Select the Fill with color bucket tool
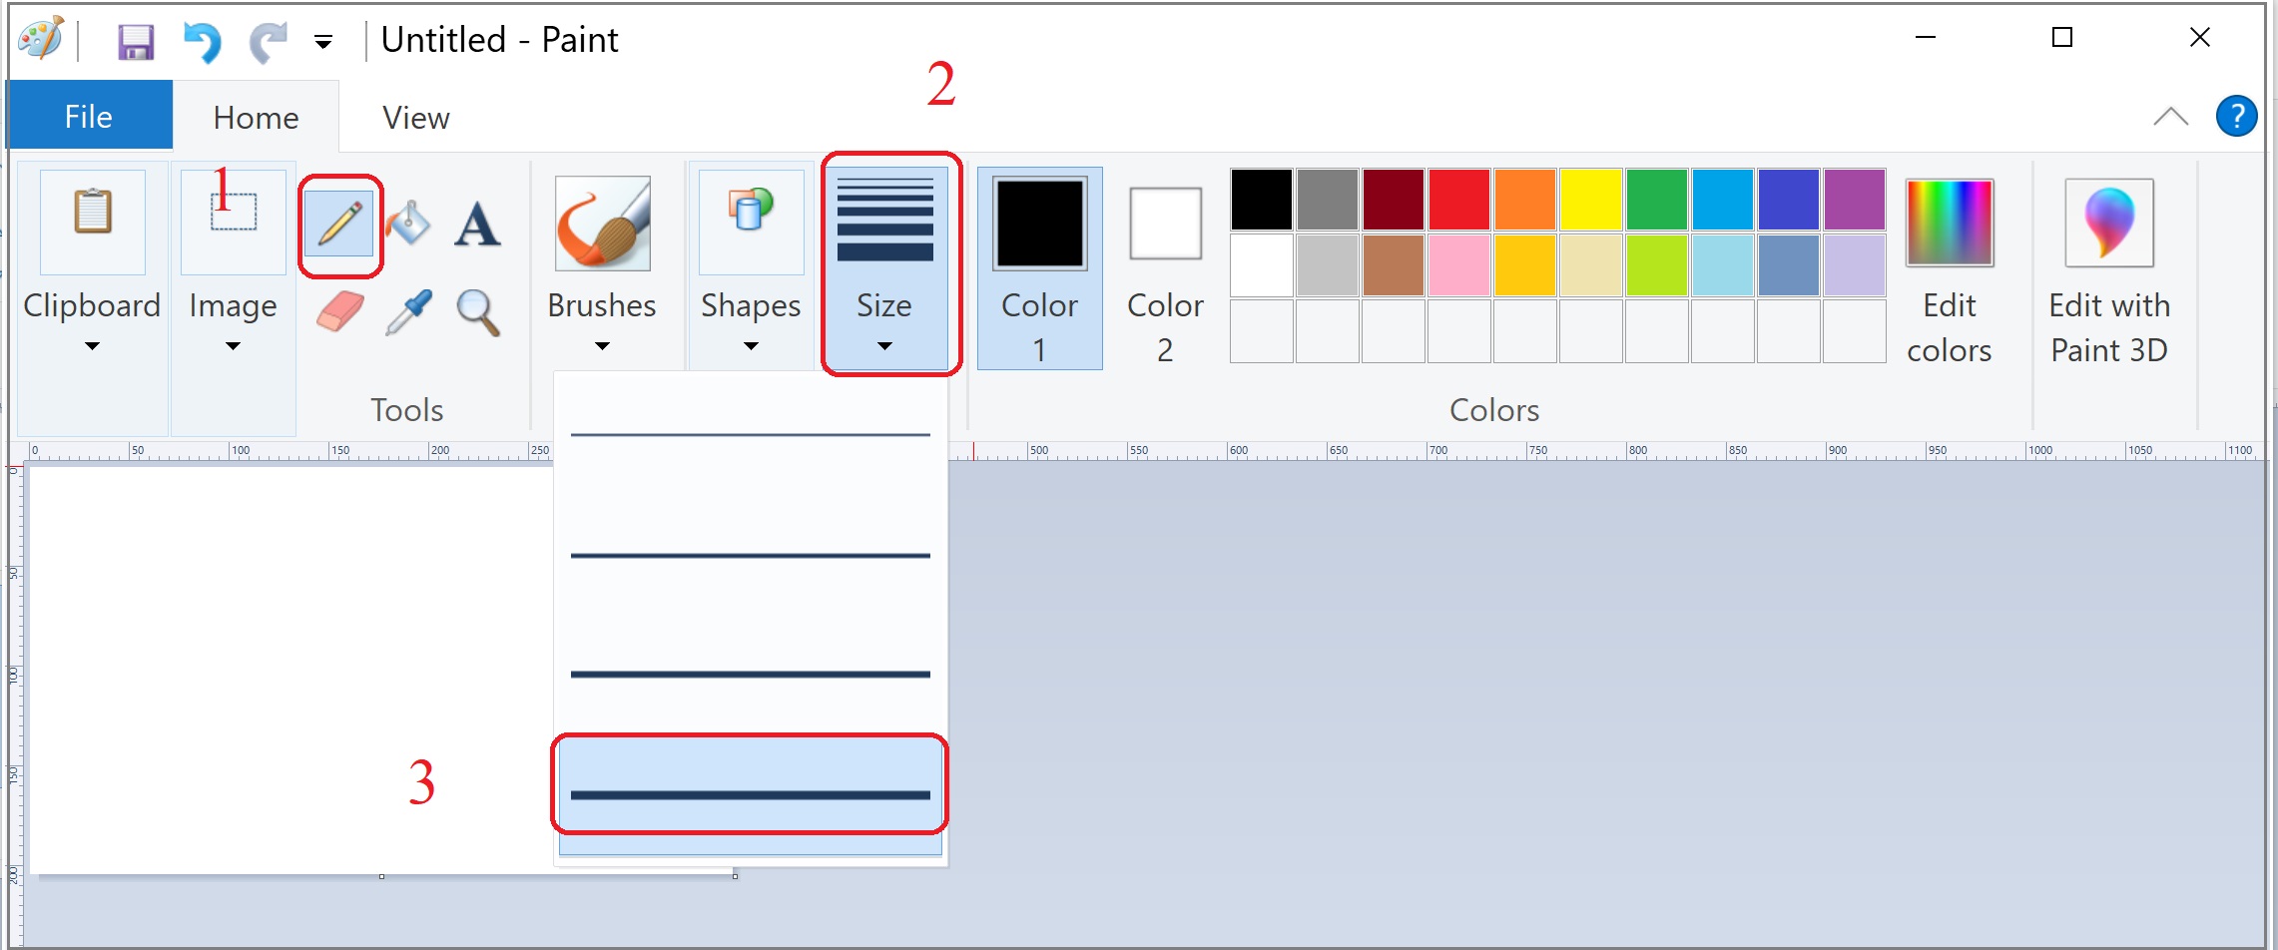Image resolution: width=2278 pixels, height=950 pixels. [x=408, y=224]
